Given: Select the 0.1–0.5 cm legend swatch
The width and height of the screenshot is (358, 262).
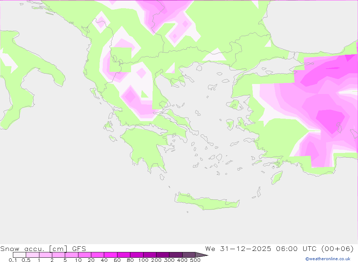Looking at the screenshot, I should coord(19,255).
